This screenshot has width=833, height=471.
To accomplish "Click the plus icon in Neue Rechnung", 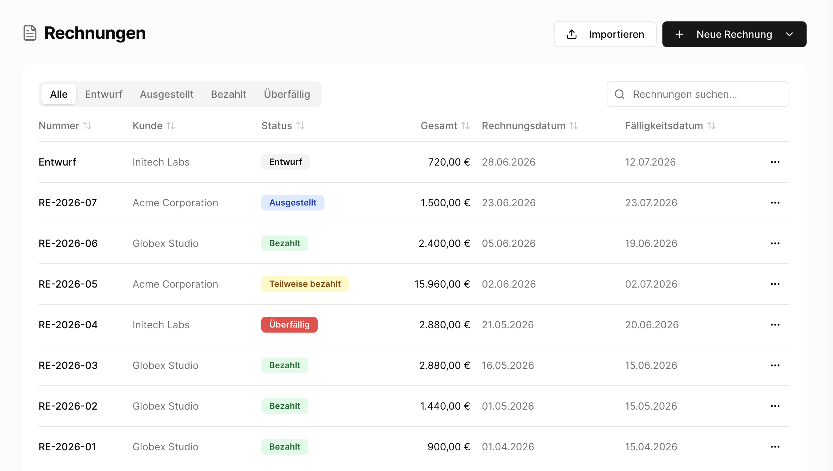I will pos(680,34).
